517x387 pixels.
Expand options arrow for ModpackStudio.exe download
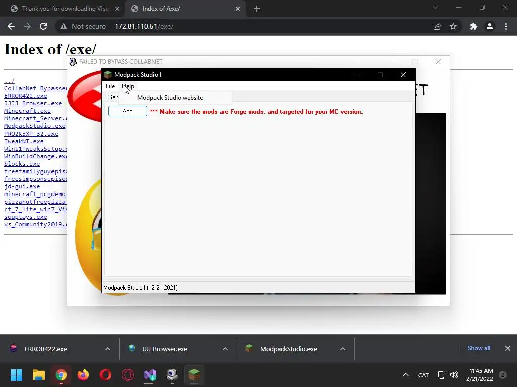tap(343, 349)
